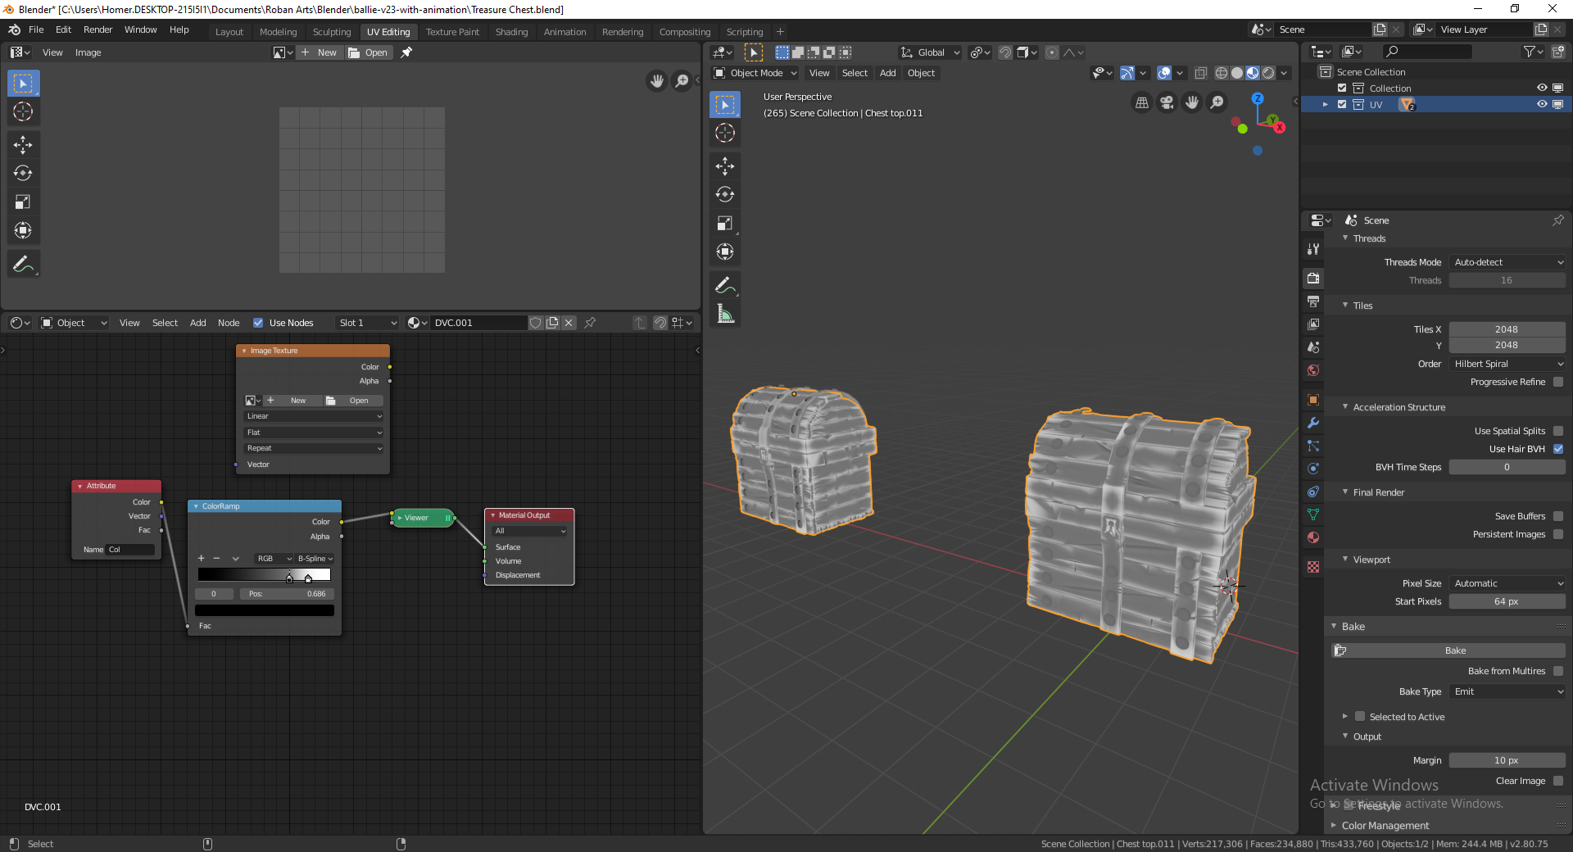Enable the Use Spatial Splits checkbox
The width and height of the screenshot is (1573, 852).
(1559, 430)
